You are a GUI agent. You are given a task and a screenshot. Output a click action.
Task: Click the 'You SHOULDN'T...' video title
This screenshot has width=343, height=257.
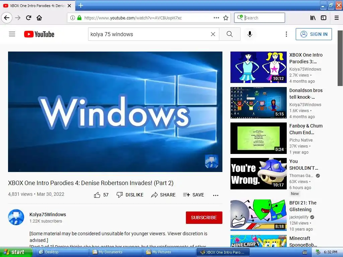pos(303,165)
